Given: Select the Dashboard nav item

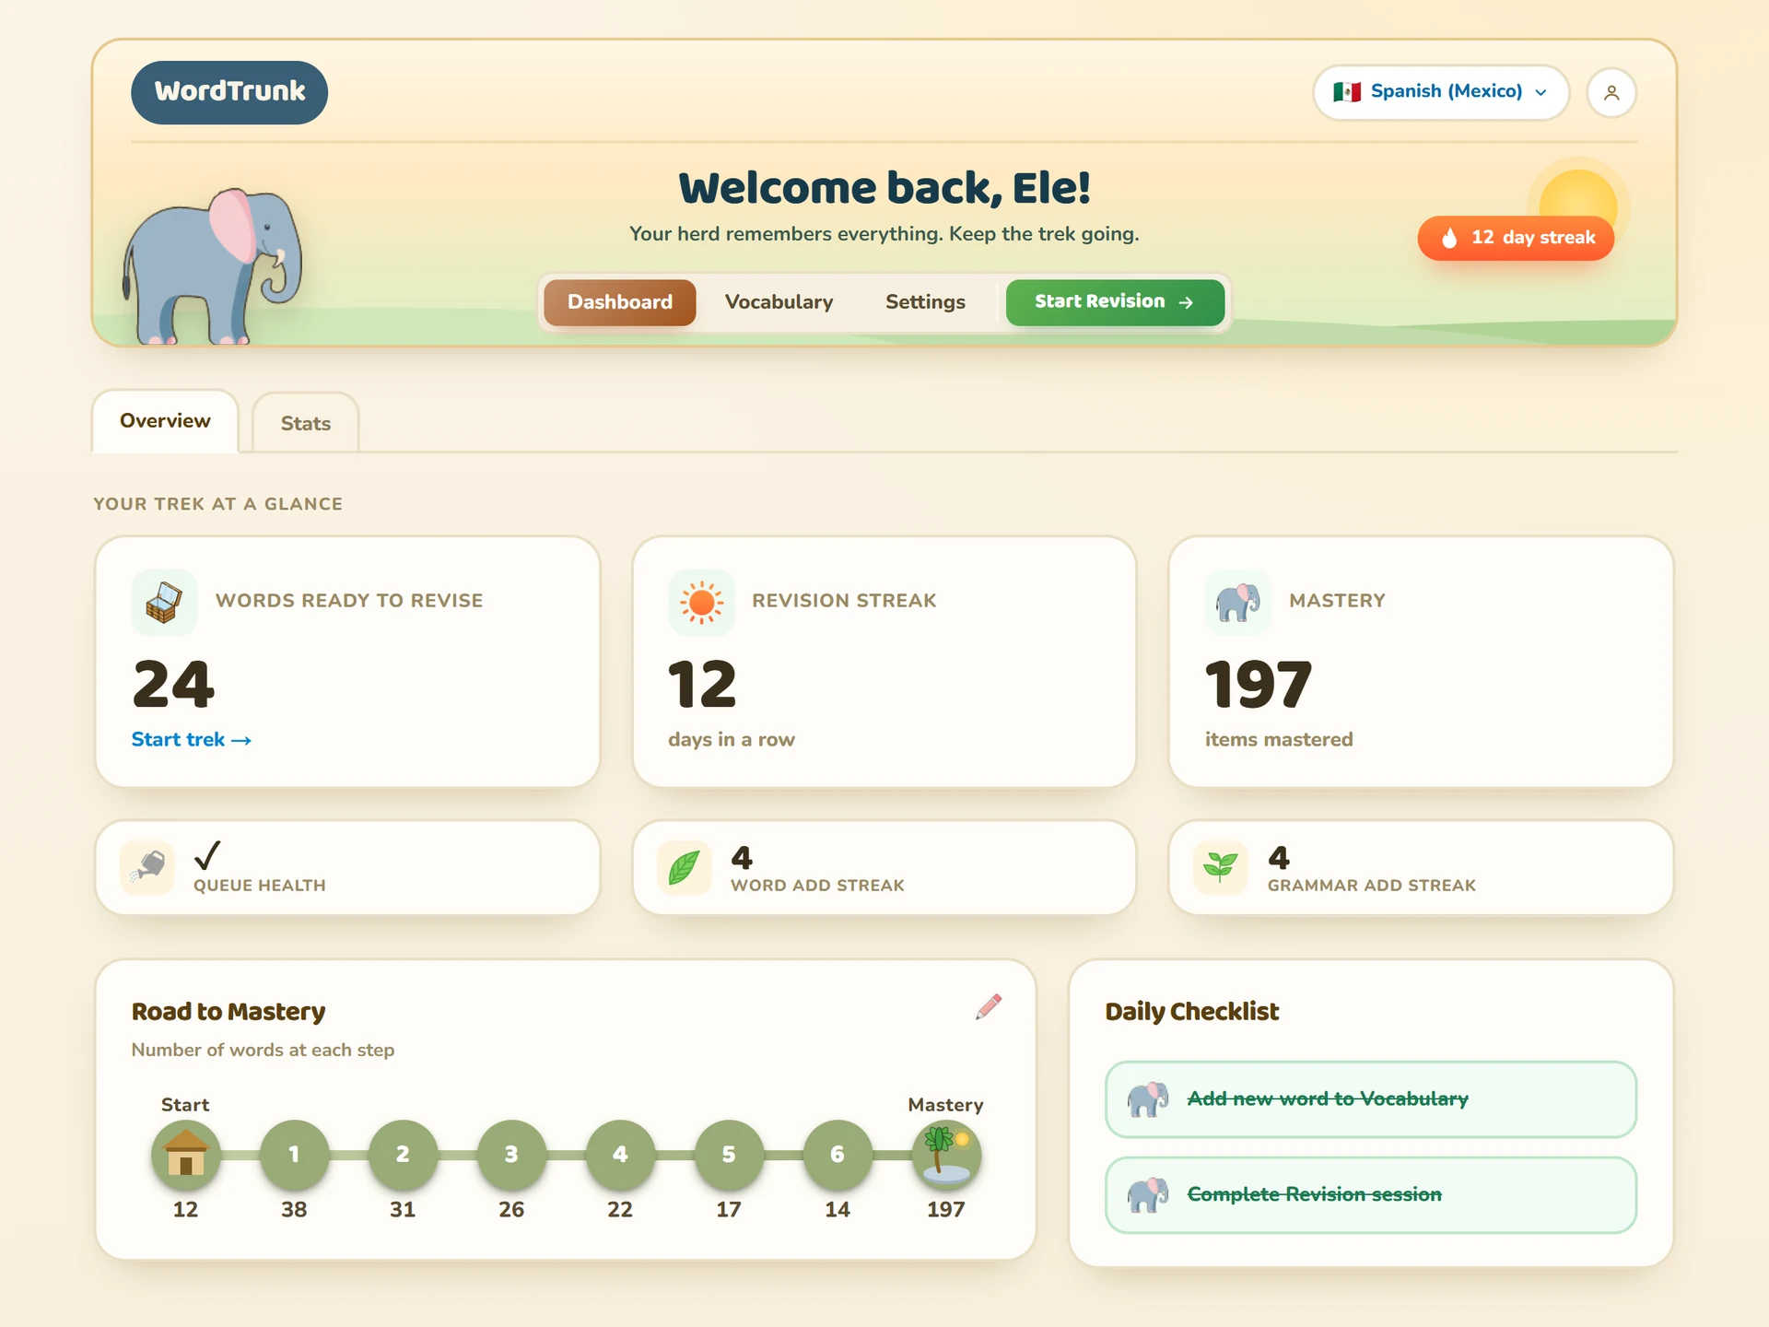Looking at the screenshot, I should pyautogui.click(x=620, y=302).
